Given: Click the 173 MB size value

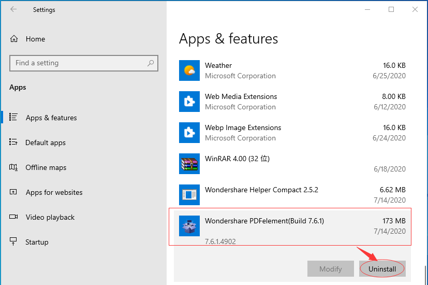Looking at the screenshot, I should pyautogui.click(x=394, y=221).
